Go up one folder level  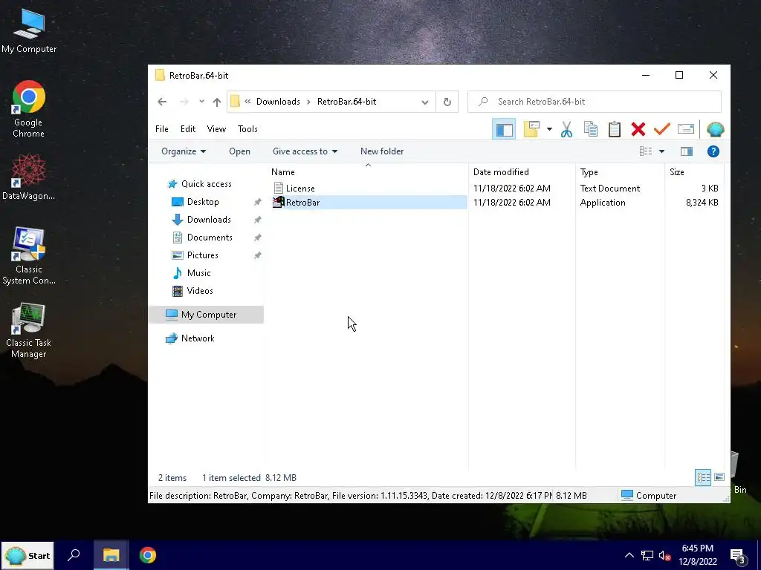click(217, 102)
